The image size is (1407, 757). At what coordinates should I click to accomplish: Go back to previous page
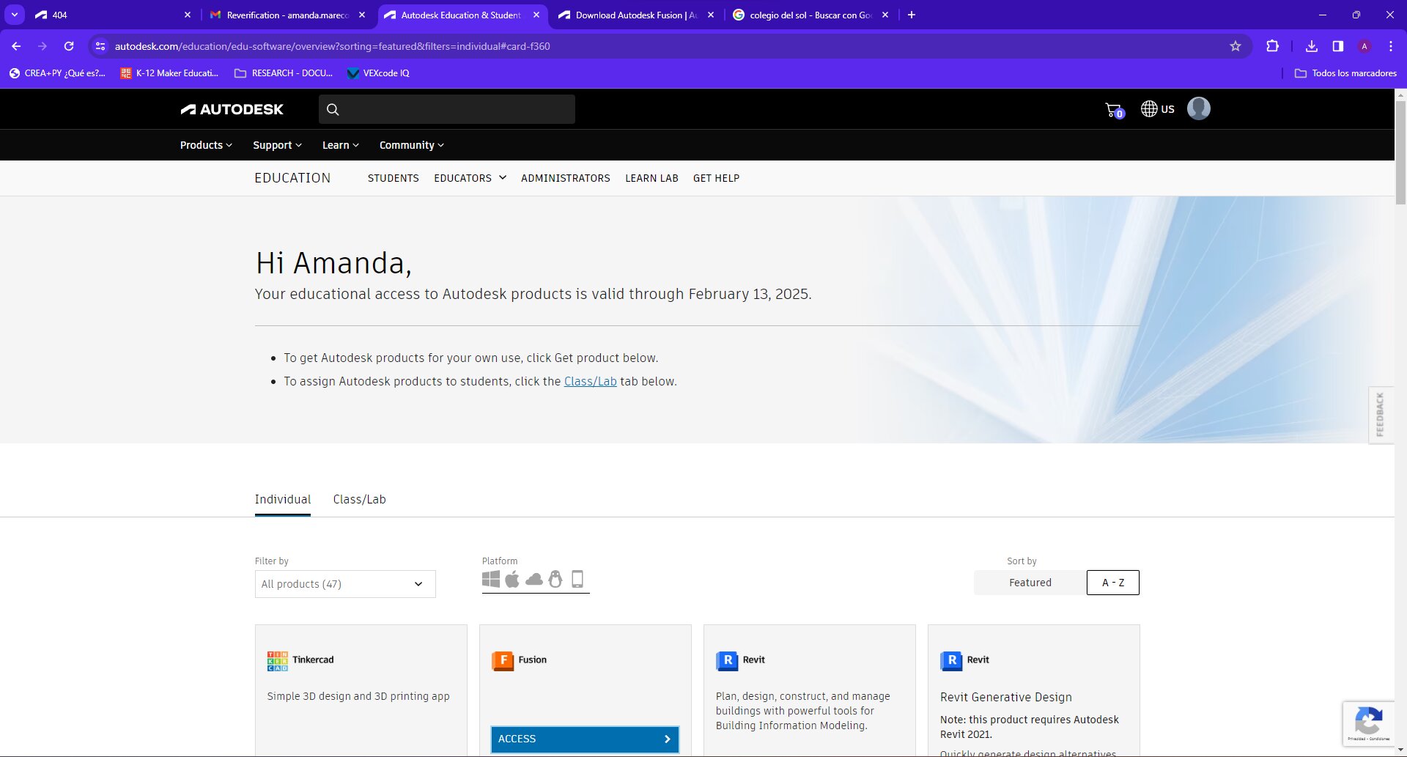16,46
